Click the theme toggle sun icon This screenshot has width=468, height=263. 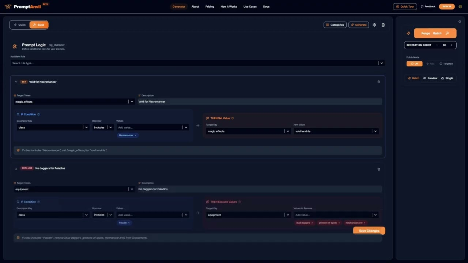460,7
